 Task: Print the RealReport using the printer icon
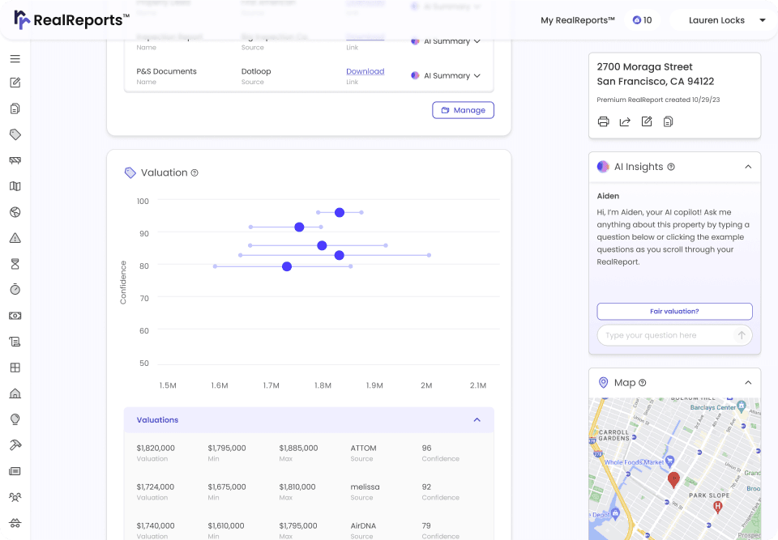(x=603, y=121)
